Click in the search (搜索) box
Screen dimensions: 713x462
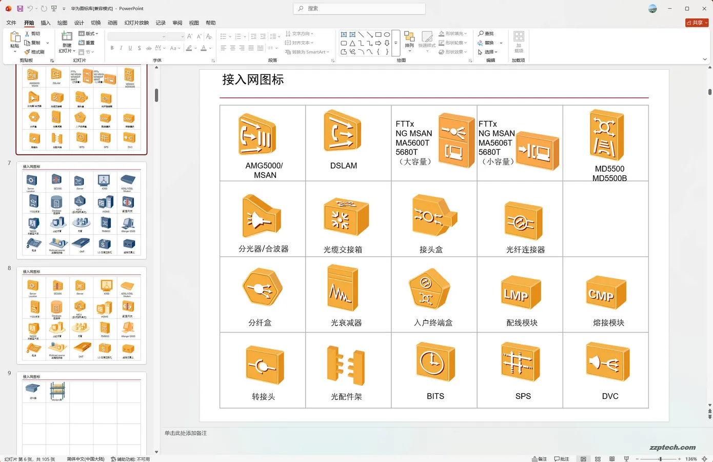click(359, 9)
